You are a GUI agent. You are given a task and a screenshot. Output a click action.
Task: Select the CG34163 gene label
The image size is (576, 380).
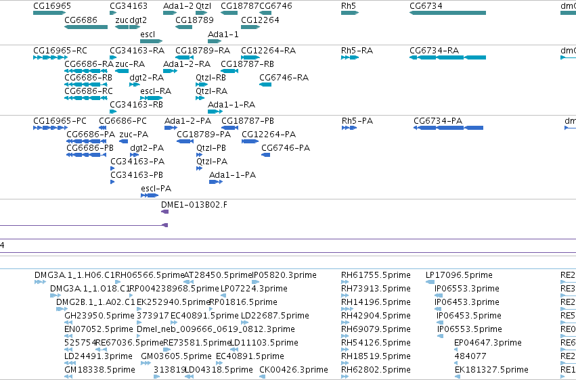[x=129, y=6]
